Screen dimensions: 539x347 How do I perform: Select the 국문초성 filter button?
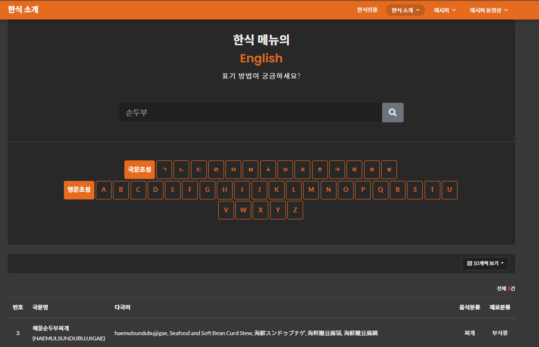(x=140, y=169)
